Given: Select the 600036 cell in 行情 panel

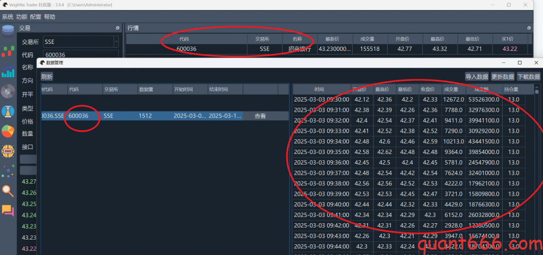Looking at the screenshot, I should pyautogui.click(x=186, y=49).
